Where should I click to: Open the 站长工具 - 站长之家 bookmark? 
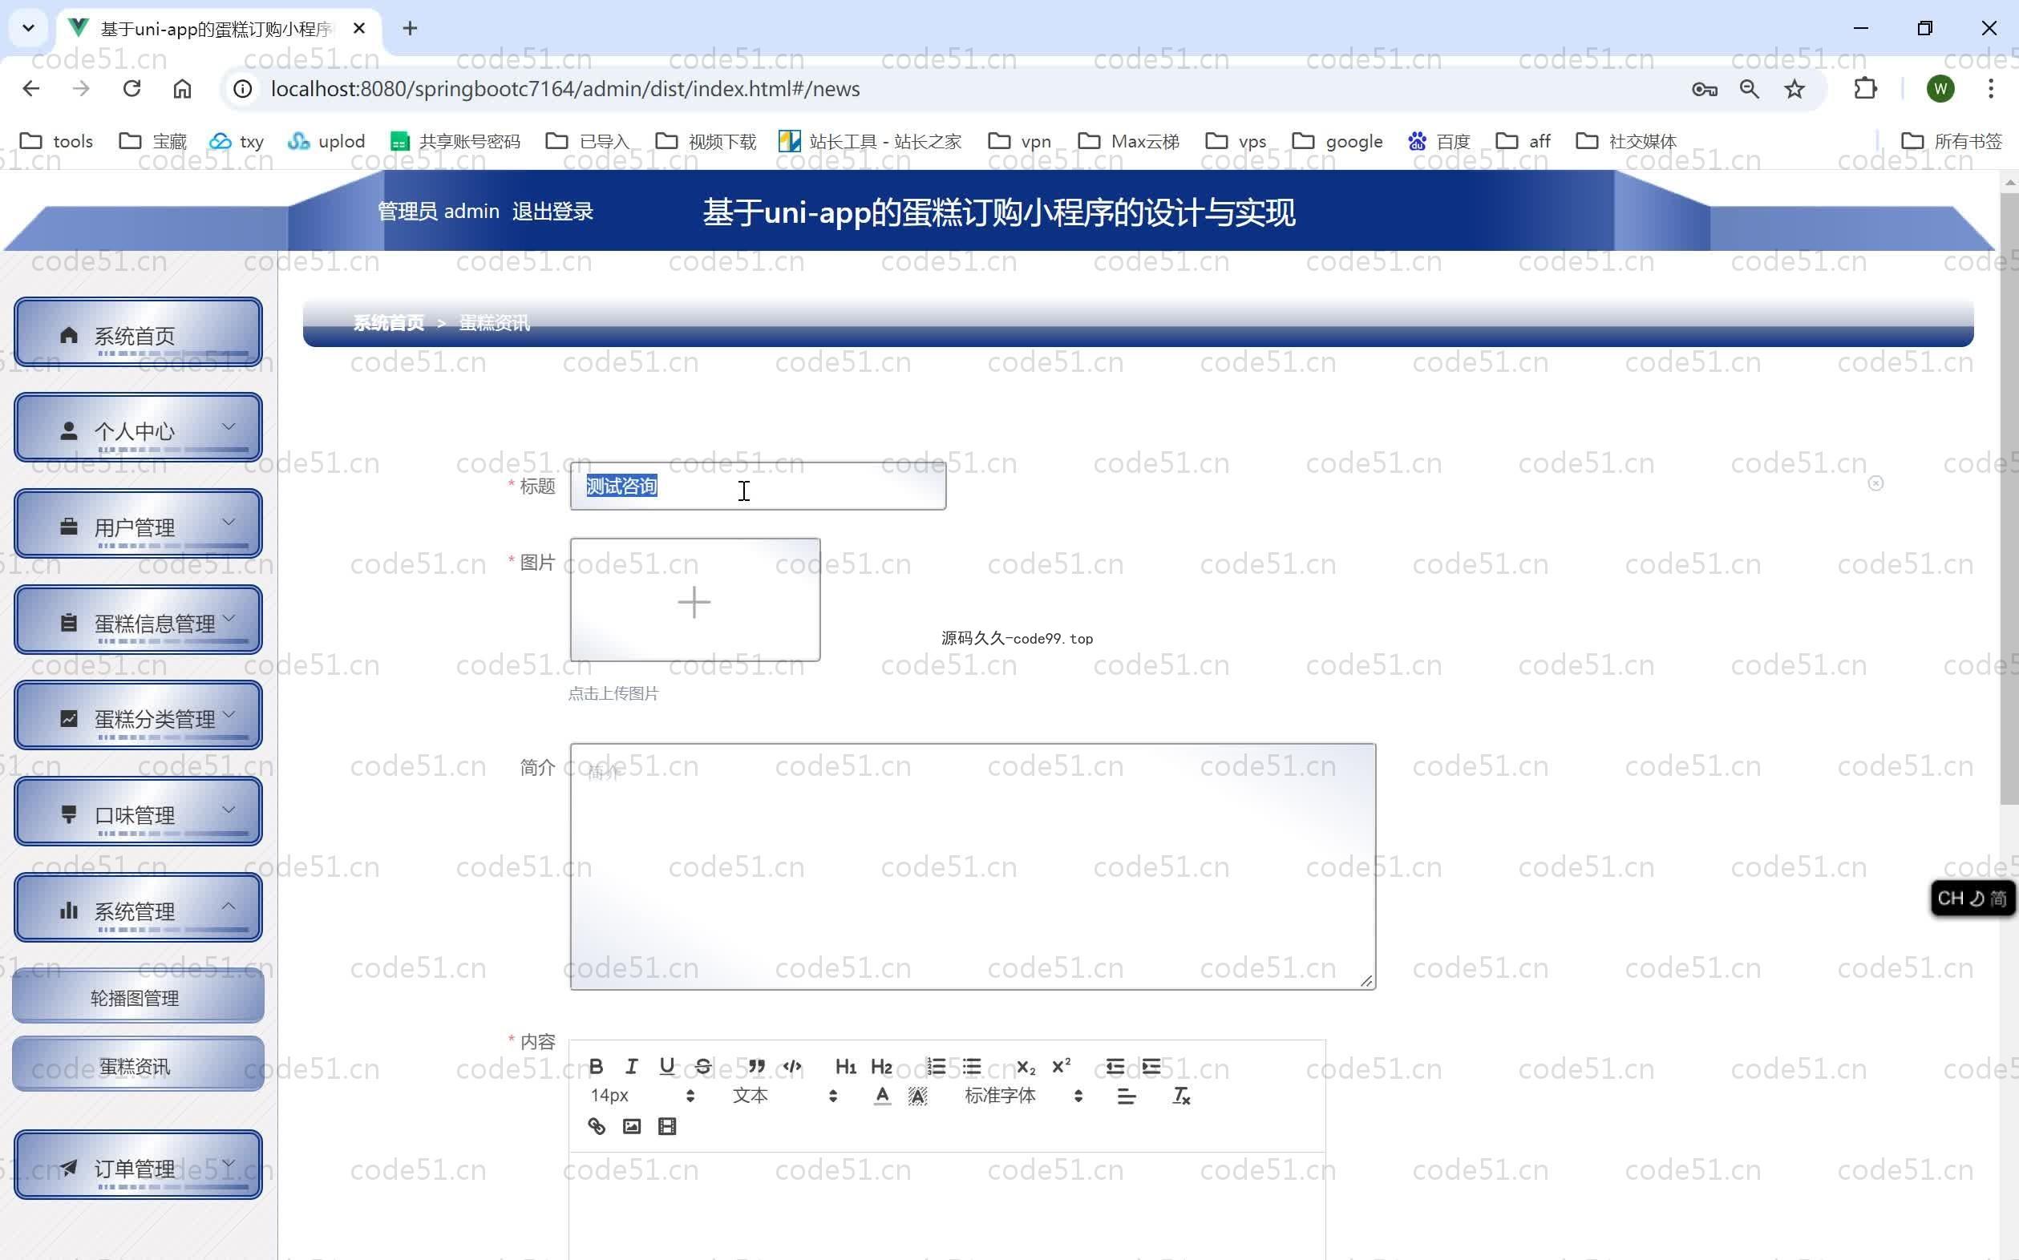point(870,141)
